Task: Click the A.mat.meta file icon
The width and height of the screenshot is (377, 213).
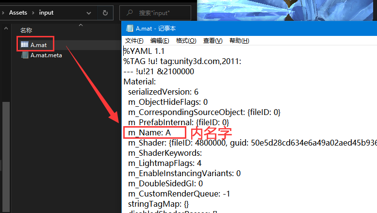Action: 25,55
